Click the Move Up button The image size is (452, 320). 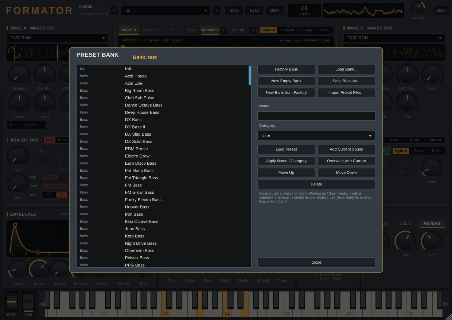pyautogui.click(x=286, y=173)
